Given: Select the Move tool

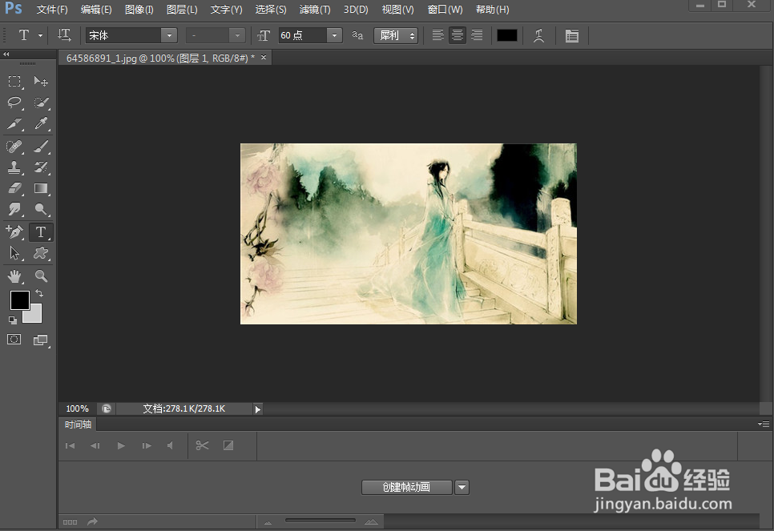Looking at the screenshot, I should click(x=41, y=81).
